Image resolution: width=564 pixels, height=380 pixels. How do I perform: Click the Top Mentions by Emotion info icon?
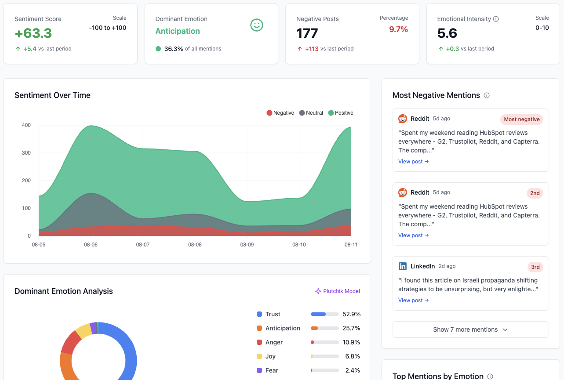491,376
